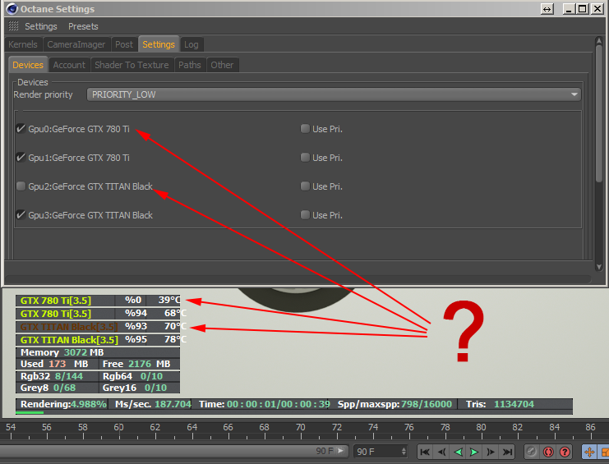Enable Use Pri. for Gpu1
The image size is (609, 464).
[x=305, y=157]
